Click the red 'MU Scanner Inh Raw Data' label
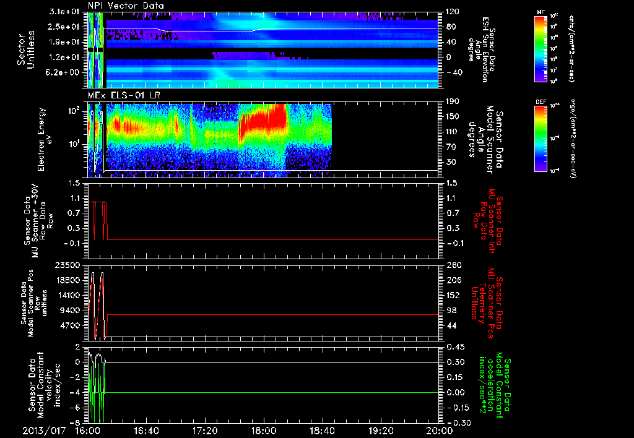 [488, 221]
